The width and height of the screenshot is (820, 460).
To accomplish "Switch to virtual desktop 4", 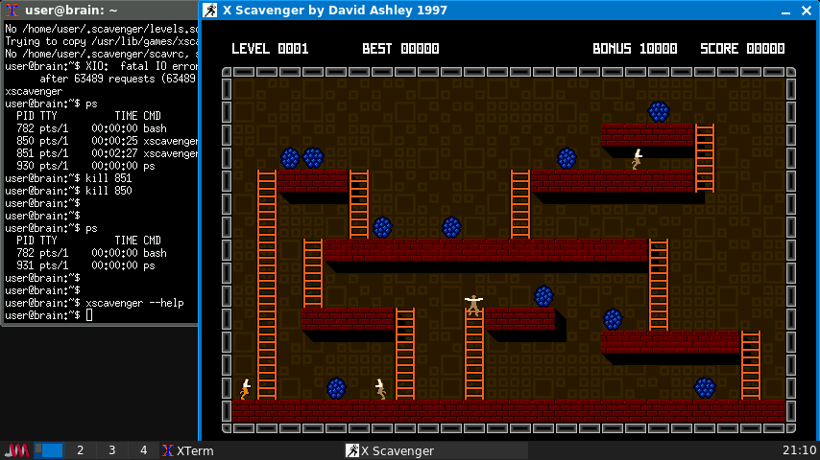I will pyautogui.click(x=143, y=450).
